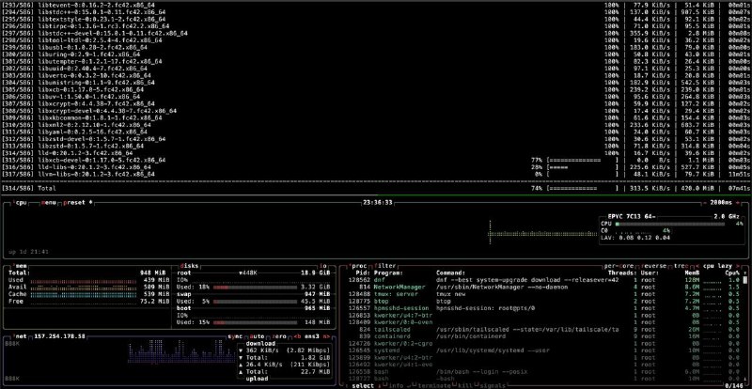
Task: Toggle the io mode in disks box
Action: (x=323, y=266)
